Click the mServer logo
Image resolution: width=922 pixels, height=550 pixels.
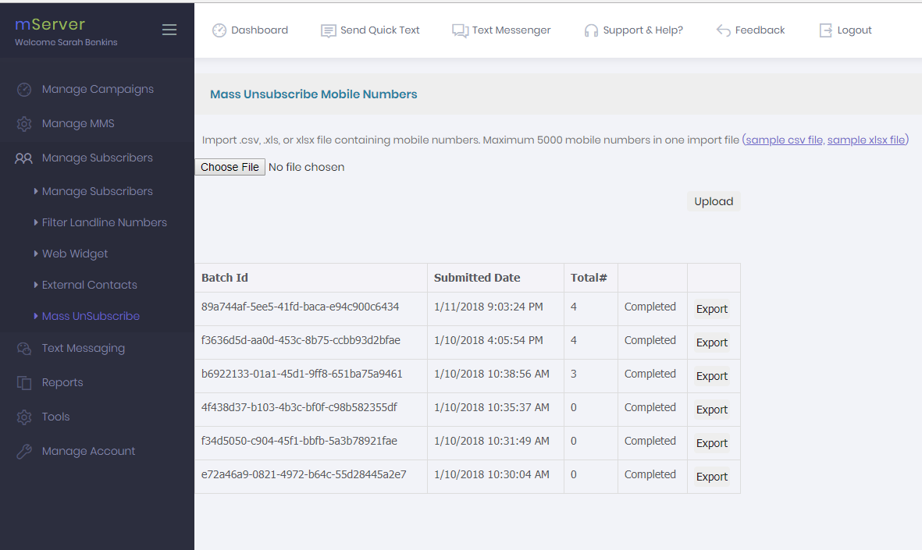point(50,24)
